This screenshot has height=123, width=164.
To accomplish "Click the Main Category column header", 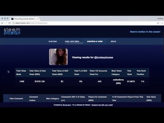I will pyautogui.click(x=53, y=99).
